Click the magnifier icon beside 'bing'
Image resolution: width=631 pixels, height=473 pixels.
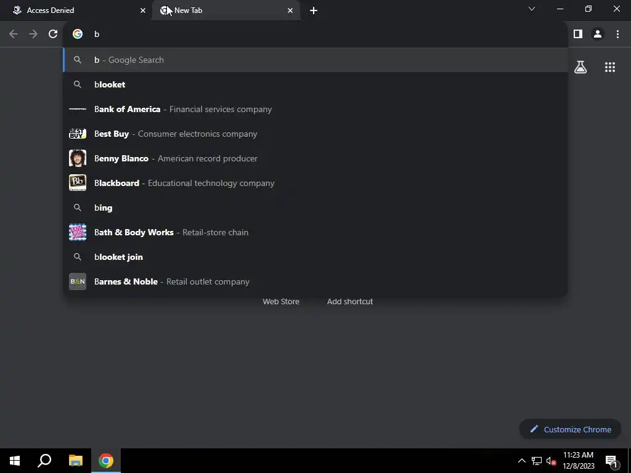[x=78, y=208]
